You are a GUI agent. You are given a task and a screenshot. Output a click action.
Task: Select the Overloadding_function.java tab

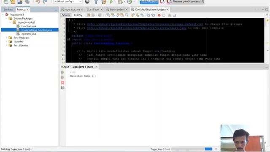(150, 9)
